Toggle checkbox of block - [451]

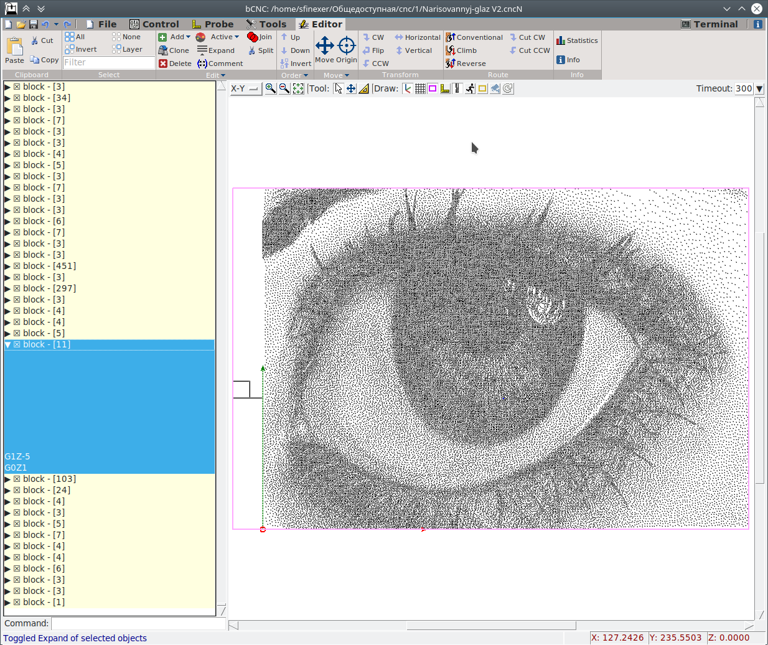[17, 266]
